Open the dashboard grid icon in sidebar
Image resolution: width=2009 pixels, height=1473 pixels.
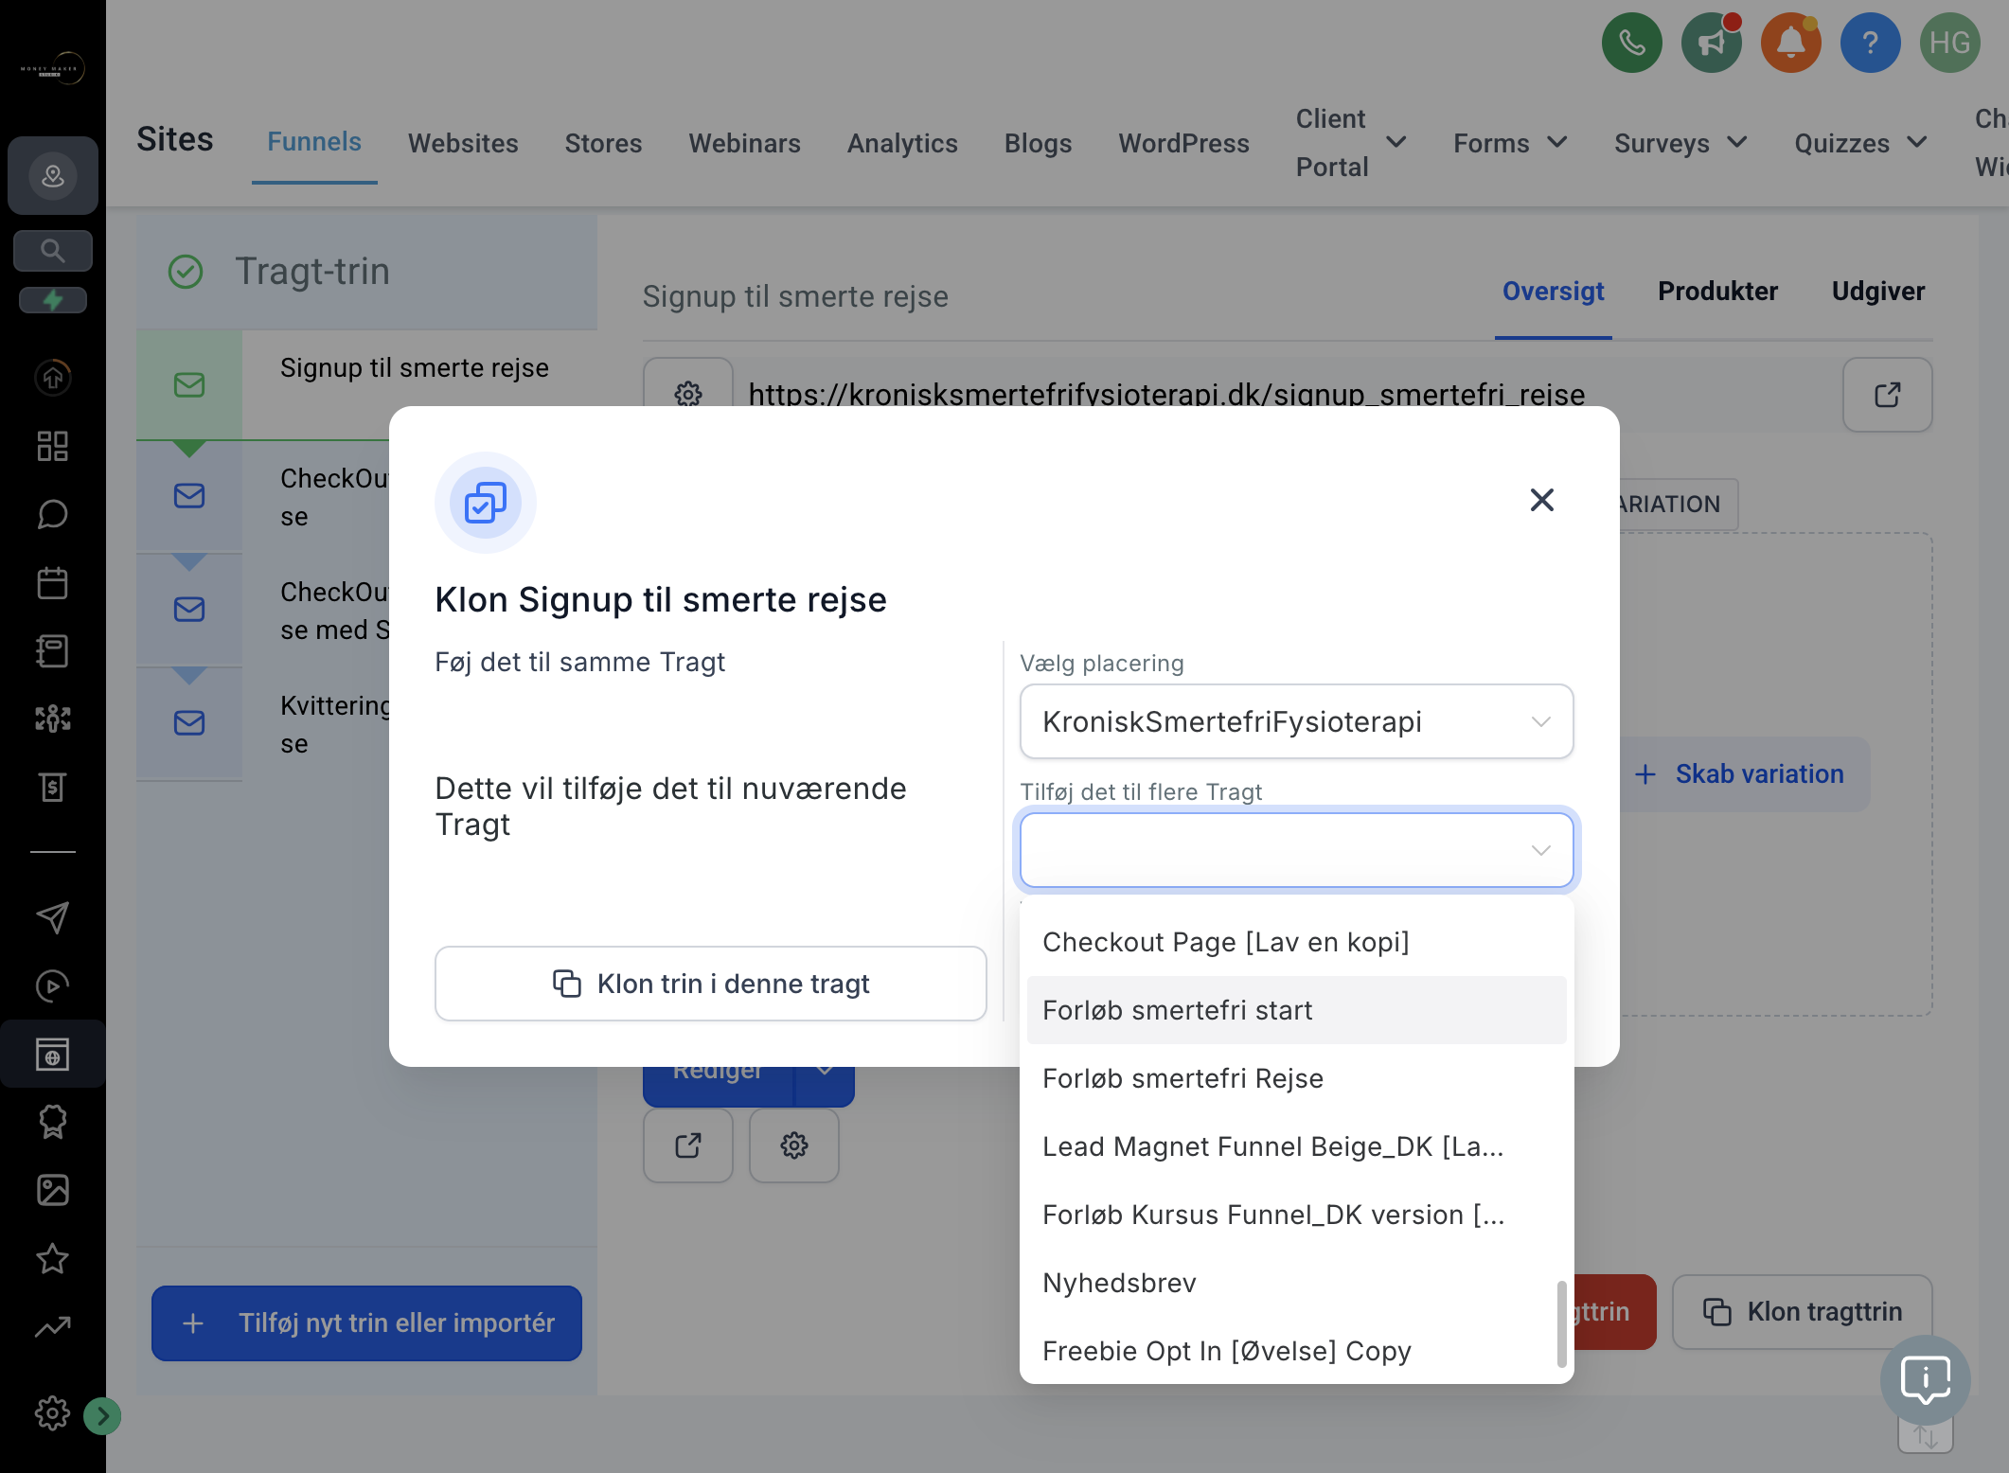click(x=53, y=446)
